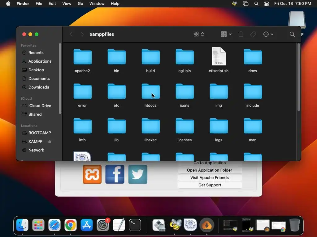Open Terminal from the Dock
Screen dimensions: 317x237
click(135, 225)
